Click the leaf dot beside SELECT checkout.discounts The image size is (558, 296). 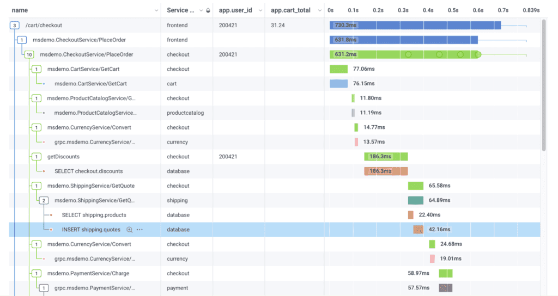coord(44,171)
